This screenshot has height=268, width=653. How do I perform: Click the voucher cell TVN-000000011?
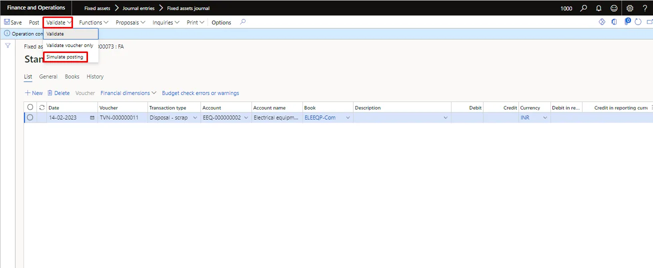[x=122, y=118]
